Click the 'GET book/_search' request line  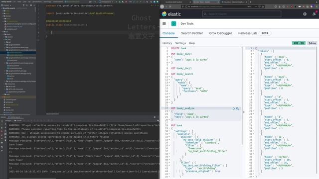182,74
